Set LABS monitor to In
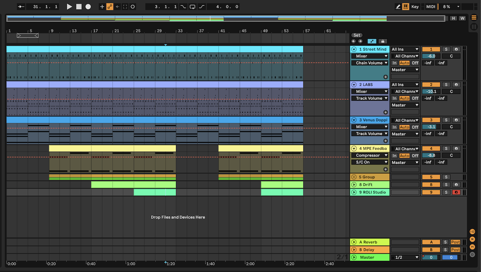481x272 pixels. [395, 98]
